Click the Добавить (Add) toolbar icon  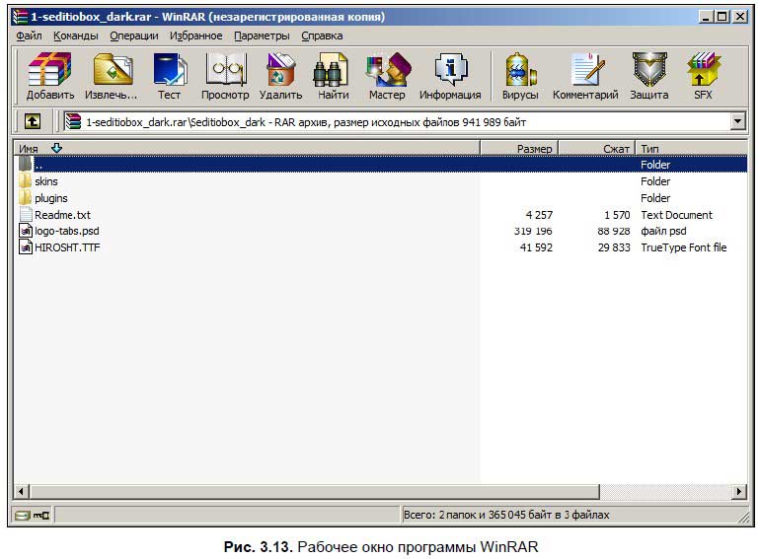(50, 77)
